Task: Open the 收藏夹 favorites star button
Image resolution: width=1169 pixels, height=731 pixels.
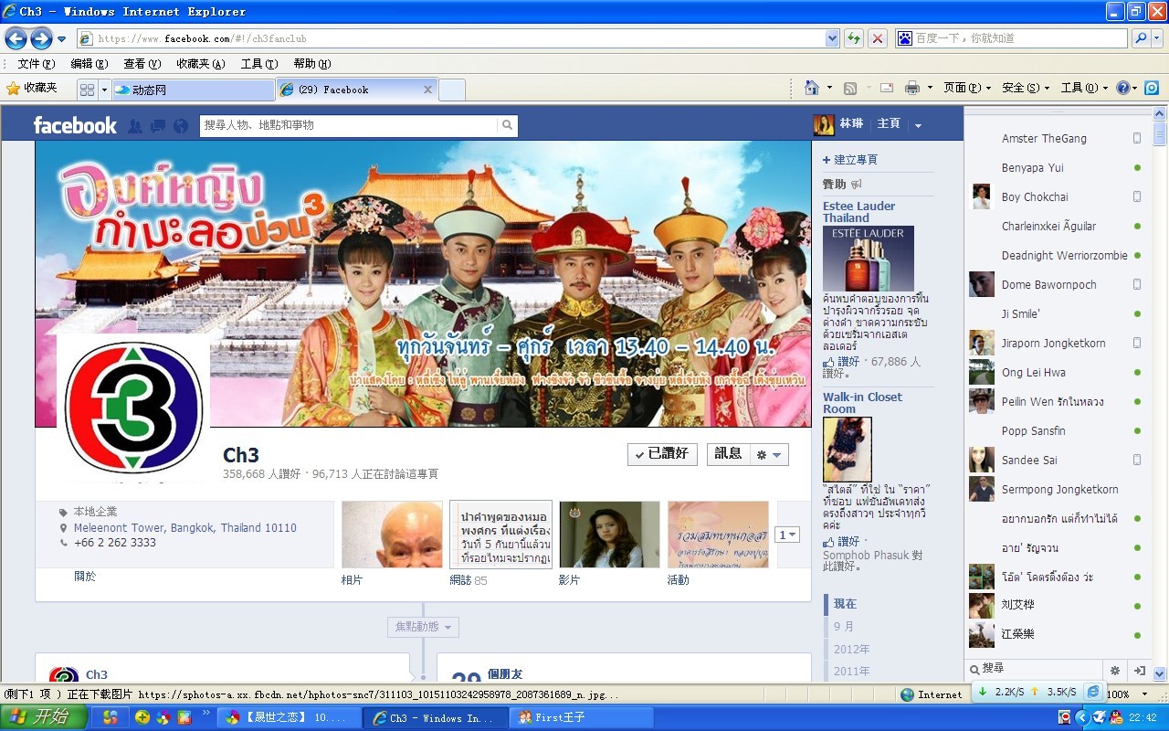Action: (32, 89)
